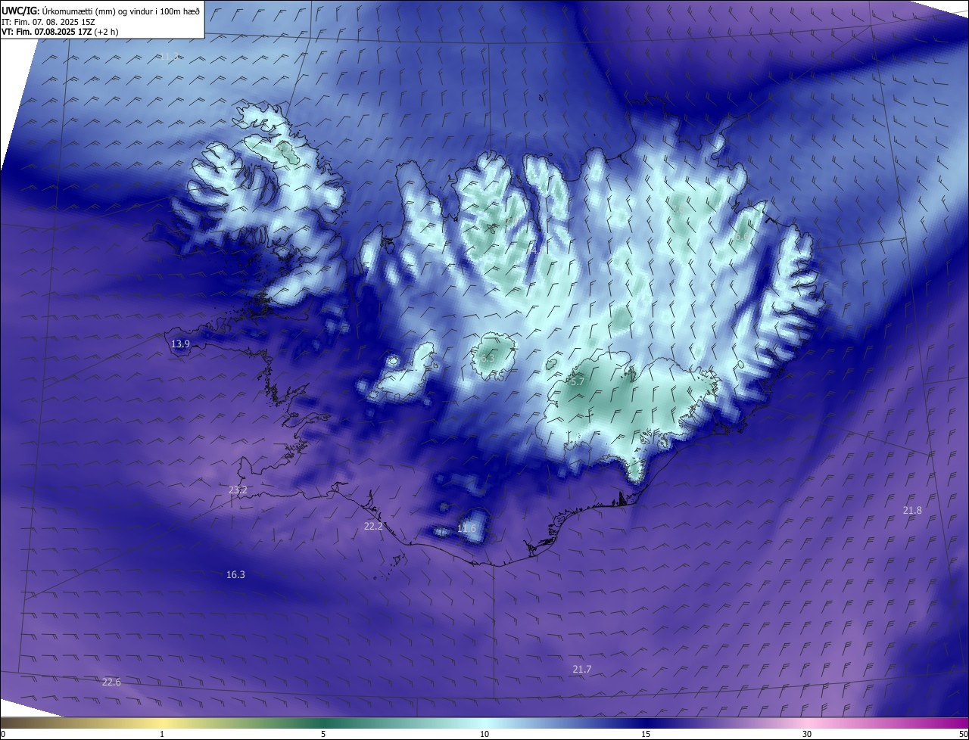Click the 21.7 value label on the map
The width and height of the screenshot is (969, 740).
tap(582, 670)
